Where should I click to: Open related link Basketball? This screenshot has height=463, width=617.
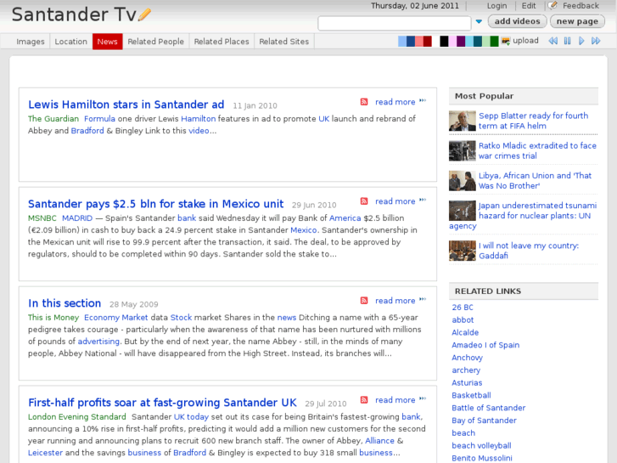pyautogui.click(x=471, y=395)
